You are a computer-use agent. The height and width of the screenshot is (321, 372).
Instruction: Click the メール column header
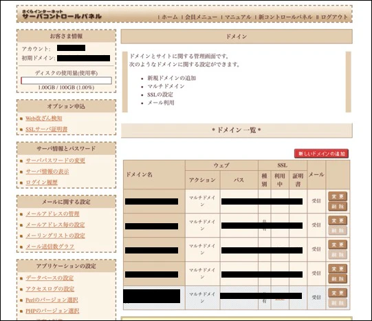tap(316, 175)
